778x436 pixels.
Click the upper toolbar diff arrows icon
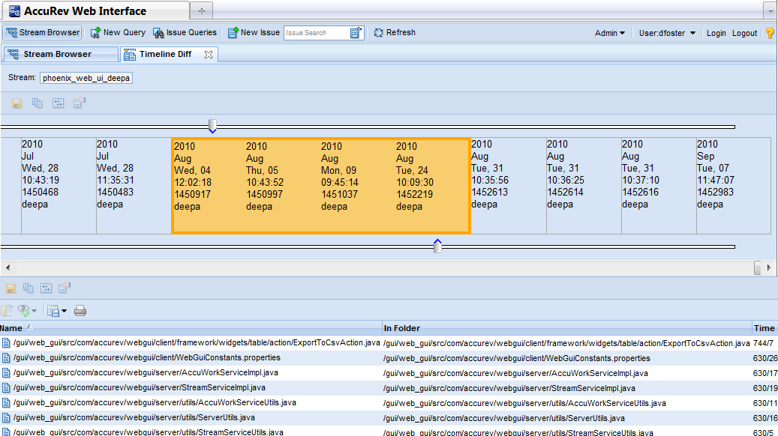tap(59, 104)
